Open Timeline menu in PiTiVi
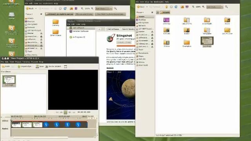 (26, 62)
